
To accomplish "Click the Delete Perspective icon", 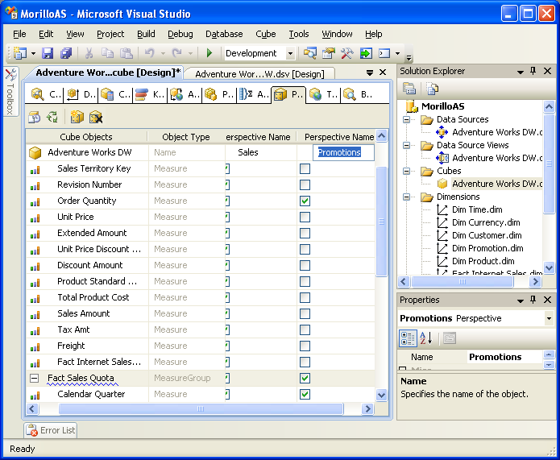I will tap(96, 117).
